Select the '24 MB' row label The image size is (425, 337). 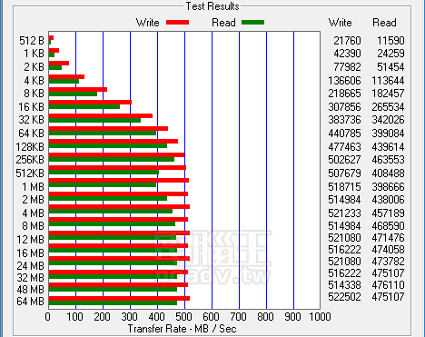pyautogui.click(x=31, y=266)
